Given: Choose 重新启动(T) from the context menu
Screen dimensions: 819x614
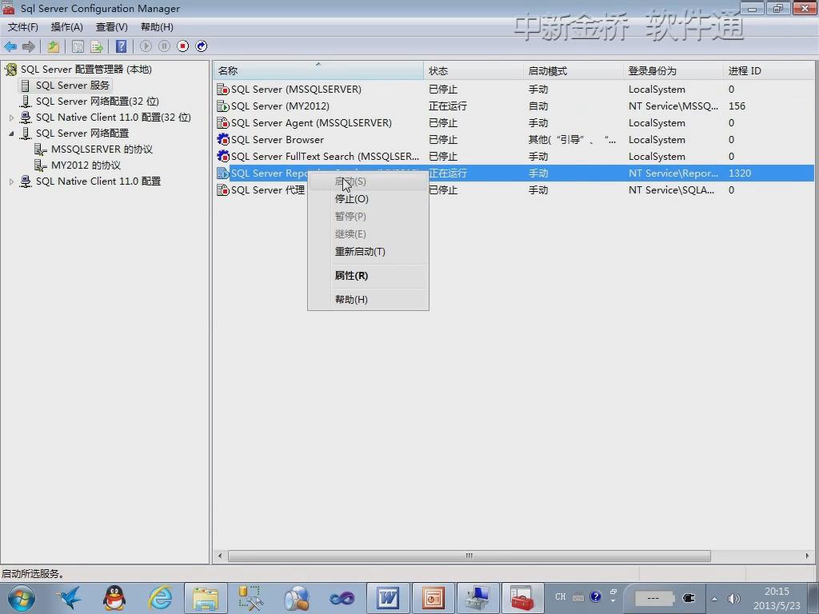Looking at the screenshot, I should 368,252.
